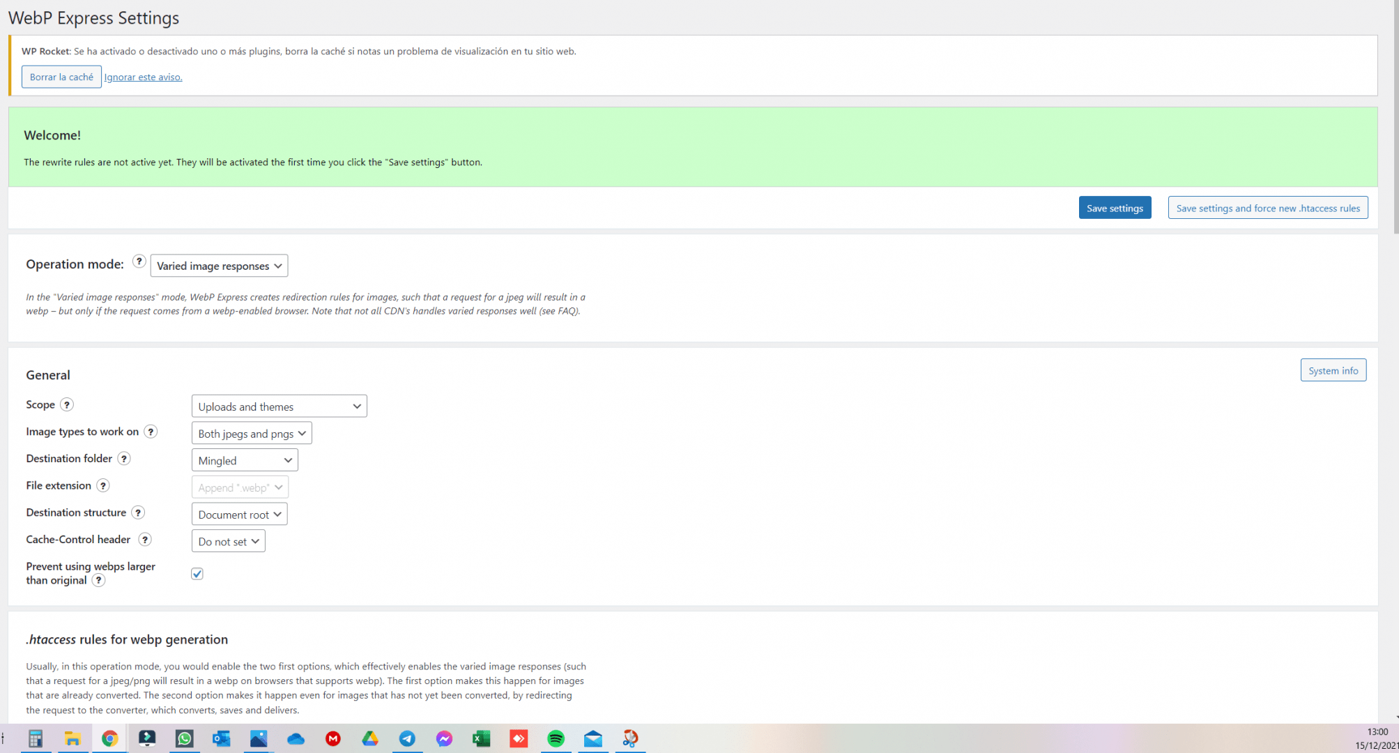1399x753 pixels.
Task: Click the Save settings button
Action: pos(1115,208)
